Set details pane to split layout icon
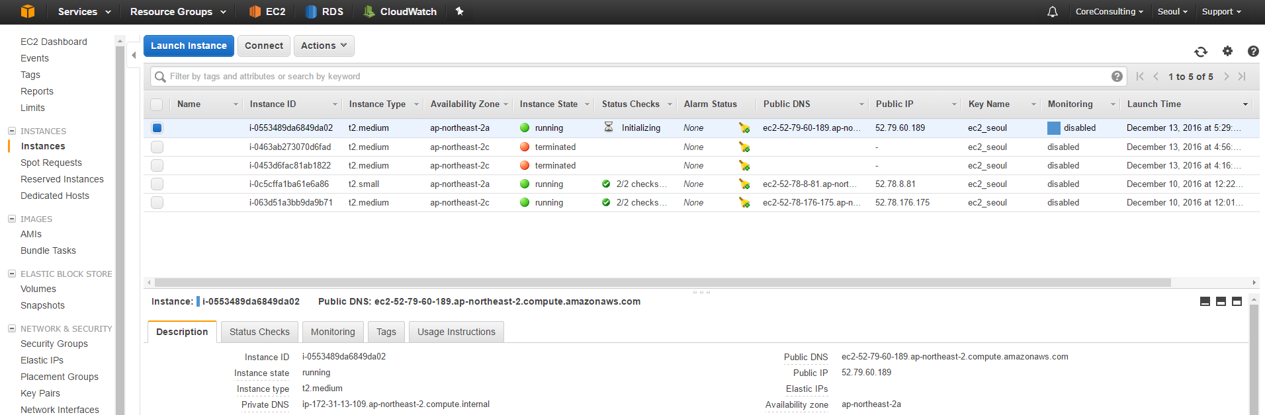This screenshot has height=415, width=1265. point(1221,301)
